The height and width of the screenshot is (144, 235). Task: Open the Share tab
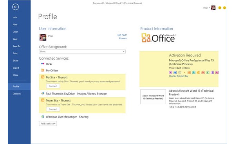(15, 60)
